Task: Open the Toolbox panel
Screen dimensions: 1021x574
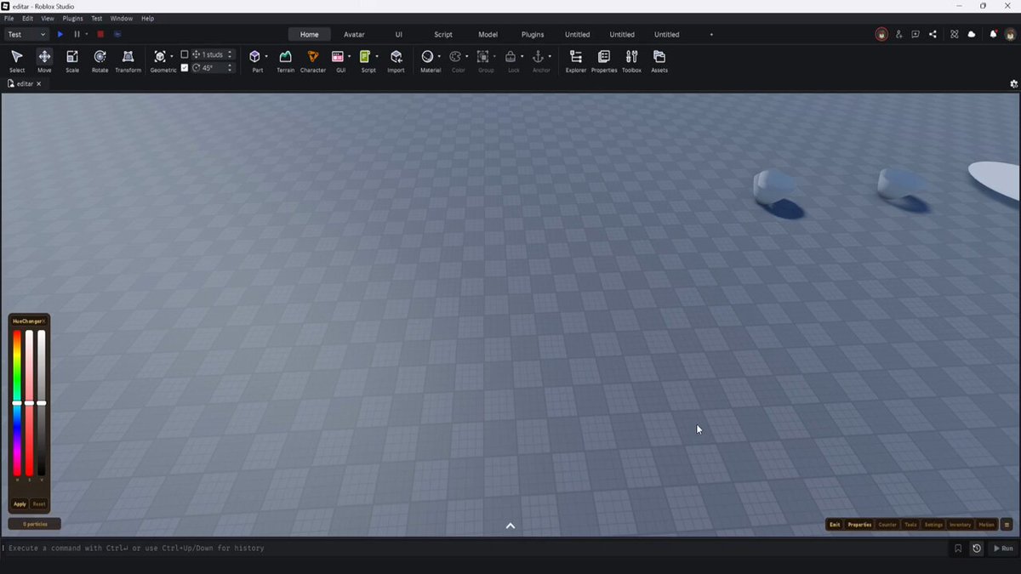Action: tap(631, 60)
